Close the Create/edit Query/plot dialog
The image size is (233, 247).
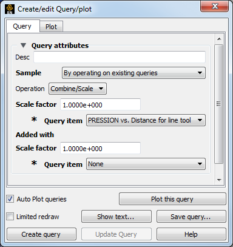pos(214,6)
